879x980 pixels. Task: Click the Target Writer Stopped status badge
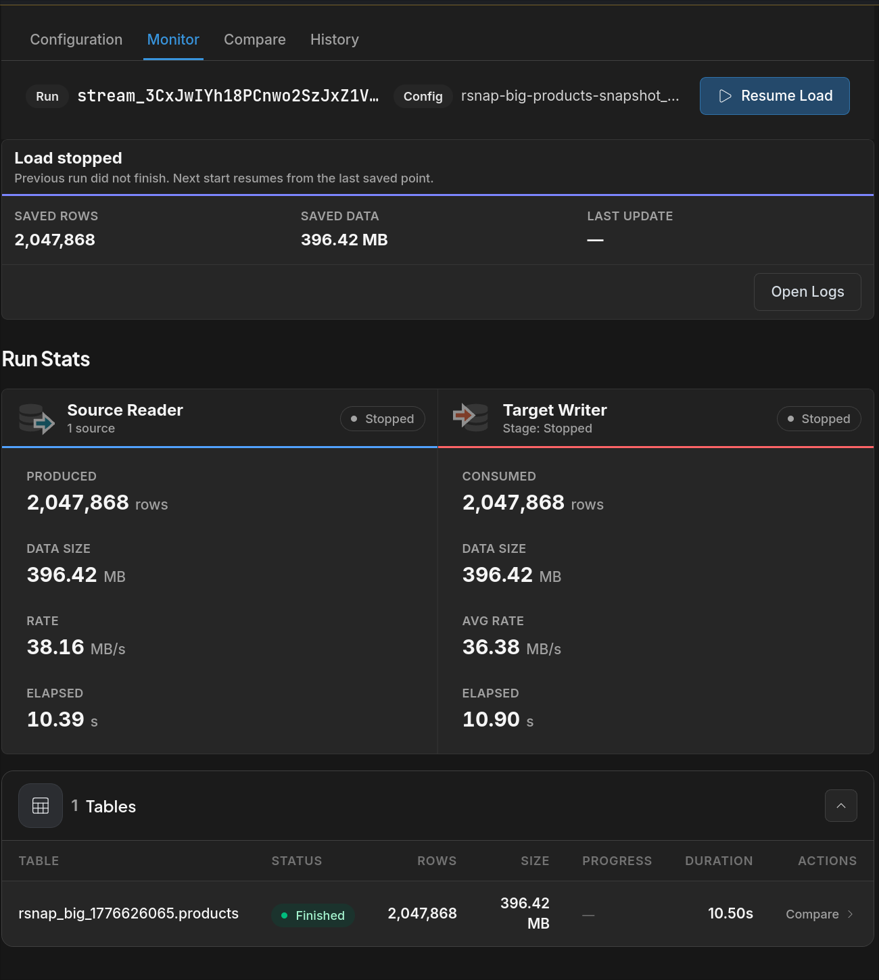click(x=819, y=418)
